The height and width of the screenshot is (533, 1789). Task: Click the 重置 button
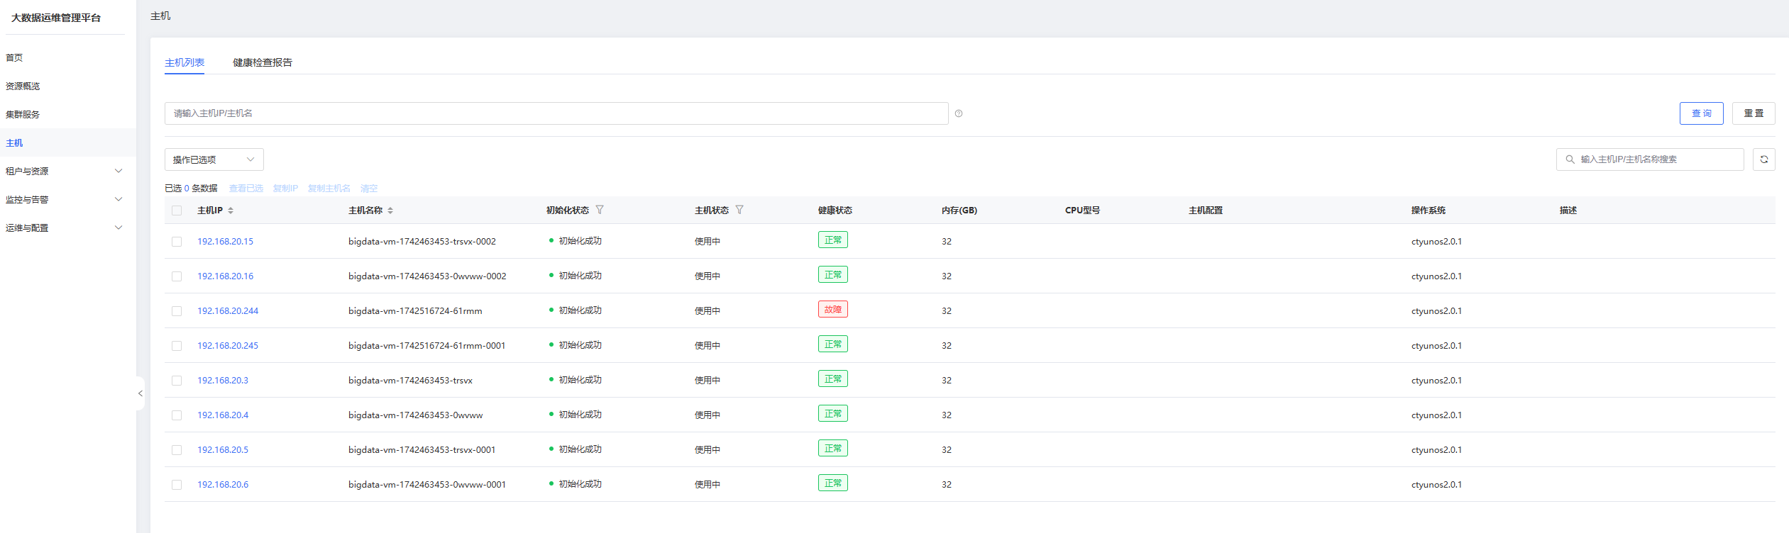click(x=1754, y=113)
